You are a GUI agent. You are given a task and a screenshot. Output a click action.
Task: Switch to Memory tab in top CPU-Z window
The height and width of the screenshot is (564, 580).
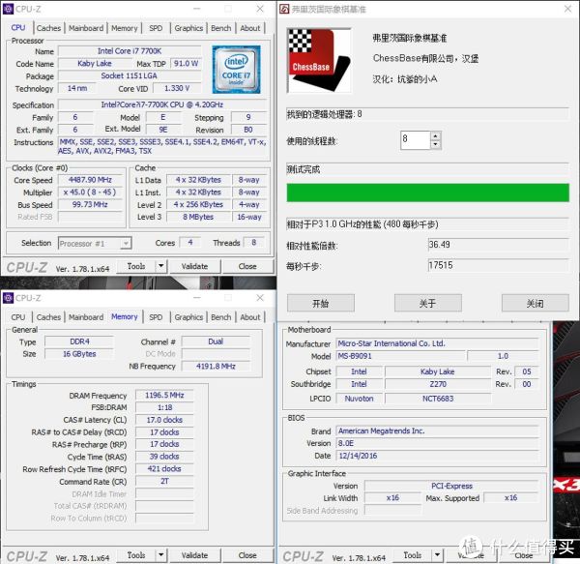(x=125, y=28)
